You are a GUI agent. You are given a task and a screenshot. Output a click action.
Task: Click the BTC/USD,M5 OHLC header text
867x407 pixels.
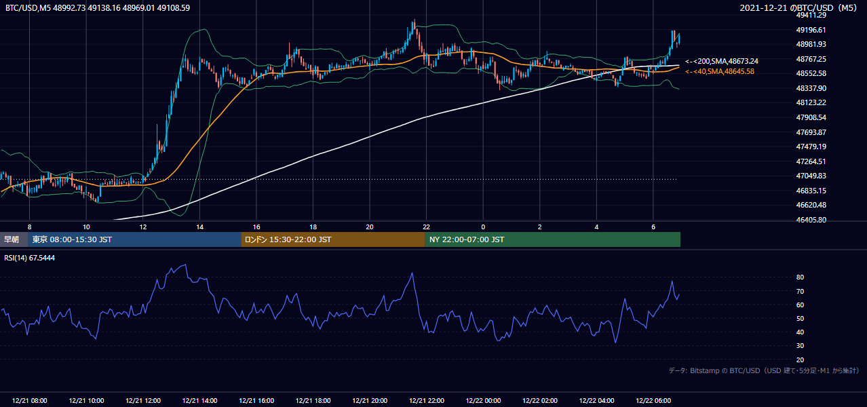[98, 7]
